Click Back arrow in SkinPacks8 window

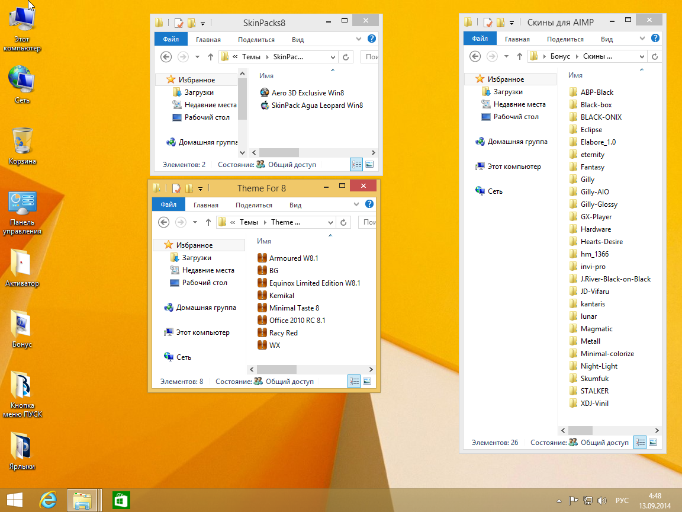pos(166,57)
